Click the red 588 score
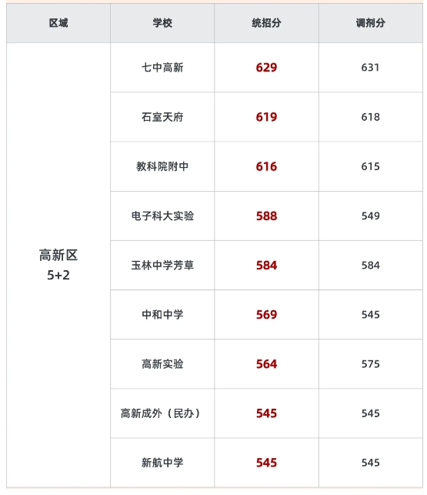The width and height of the screenshot is (427, 495). [266, 216]
